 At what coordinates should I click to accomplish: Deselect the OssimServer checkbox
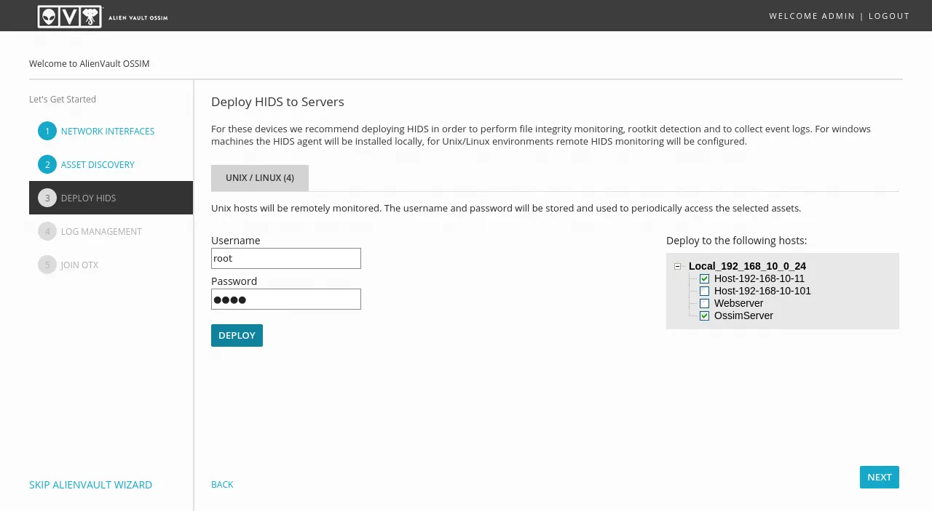704,316
